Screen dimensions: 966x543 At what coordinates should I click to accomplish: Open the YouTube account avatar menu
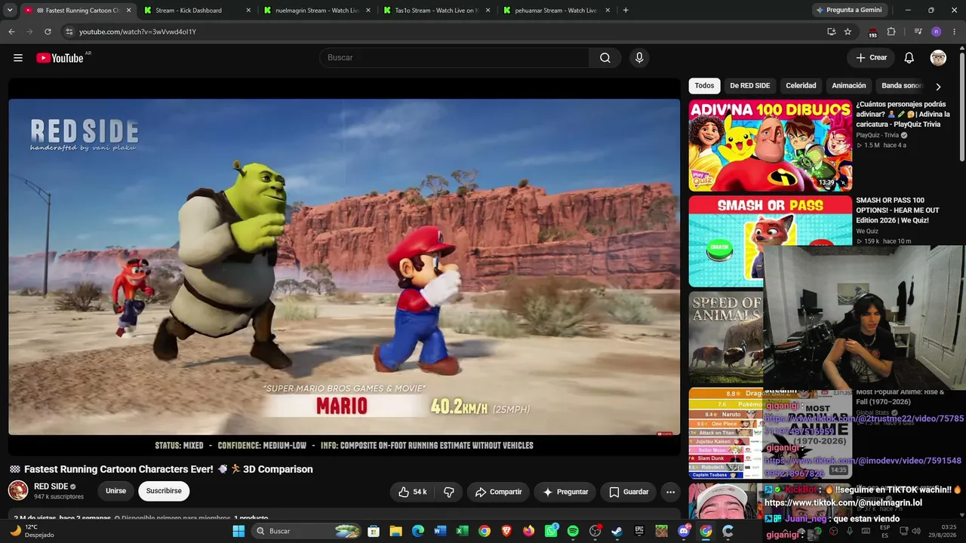tap(938, 58)
